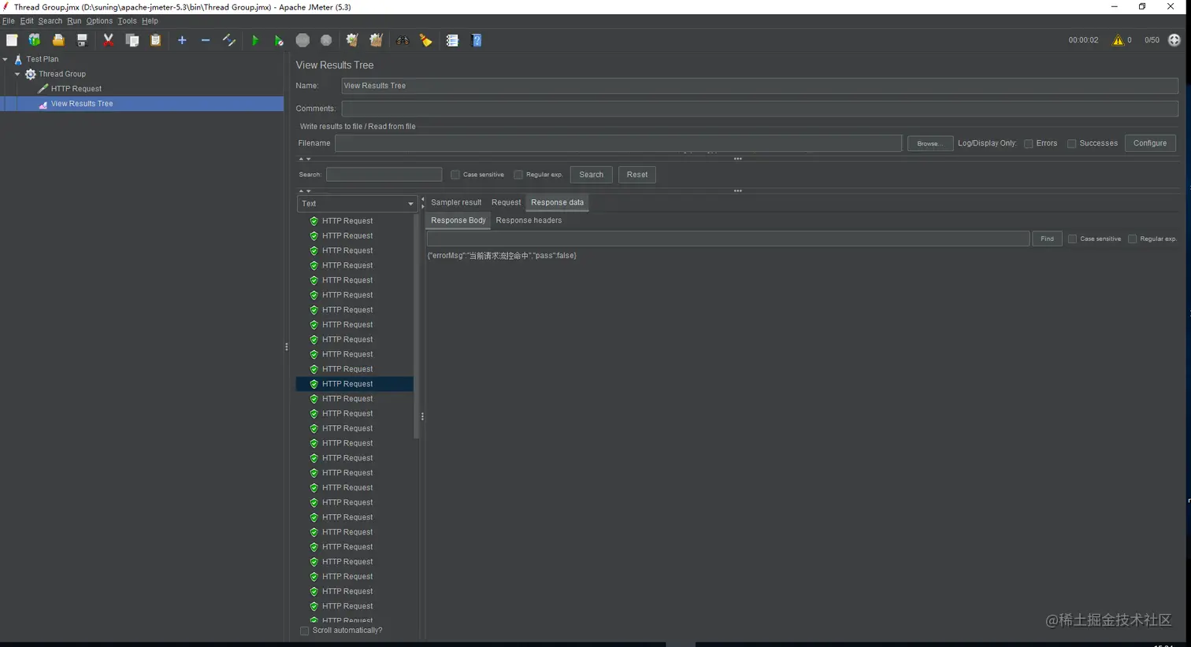Image resolution: width=1191 pixels, height=647 pixels.
Task: Collapse all nodes with minus icon
Action: (x=206, y=40)
